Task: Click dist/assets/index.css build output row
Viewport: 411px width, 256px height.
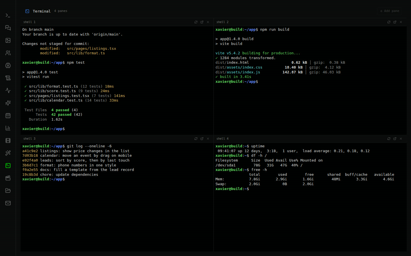Action: click(x=278, y=67)
